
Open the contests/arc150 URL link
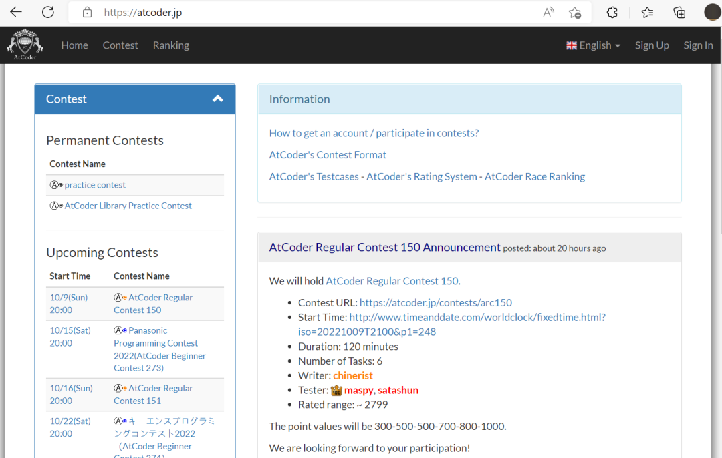(x=436, y=302)
